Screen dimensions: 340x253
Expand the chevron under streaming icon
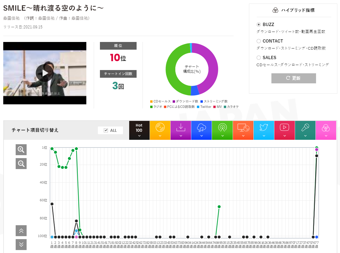[x=201, y=136]
